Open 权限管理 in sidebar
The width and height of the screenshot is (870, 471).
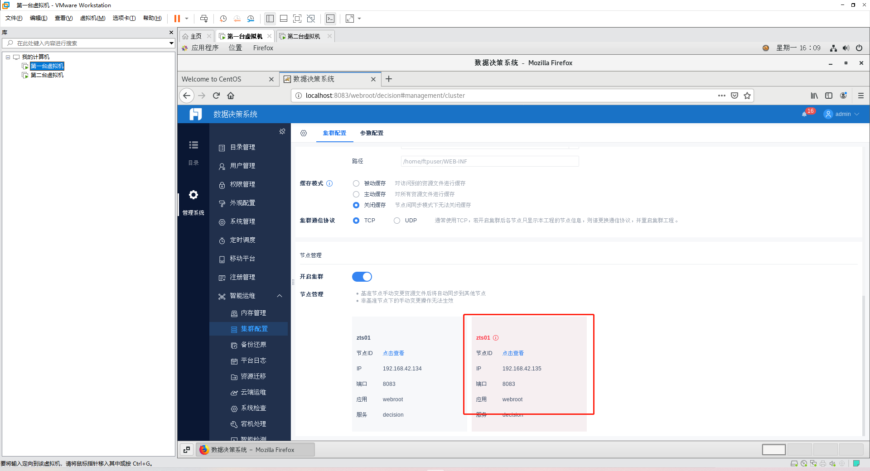coord(242,184)
